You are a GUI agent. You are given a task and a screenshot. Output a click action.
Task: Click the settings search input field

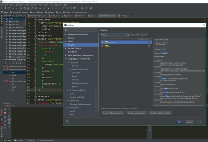(x=81, y=30)
